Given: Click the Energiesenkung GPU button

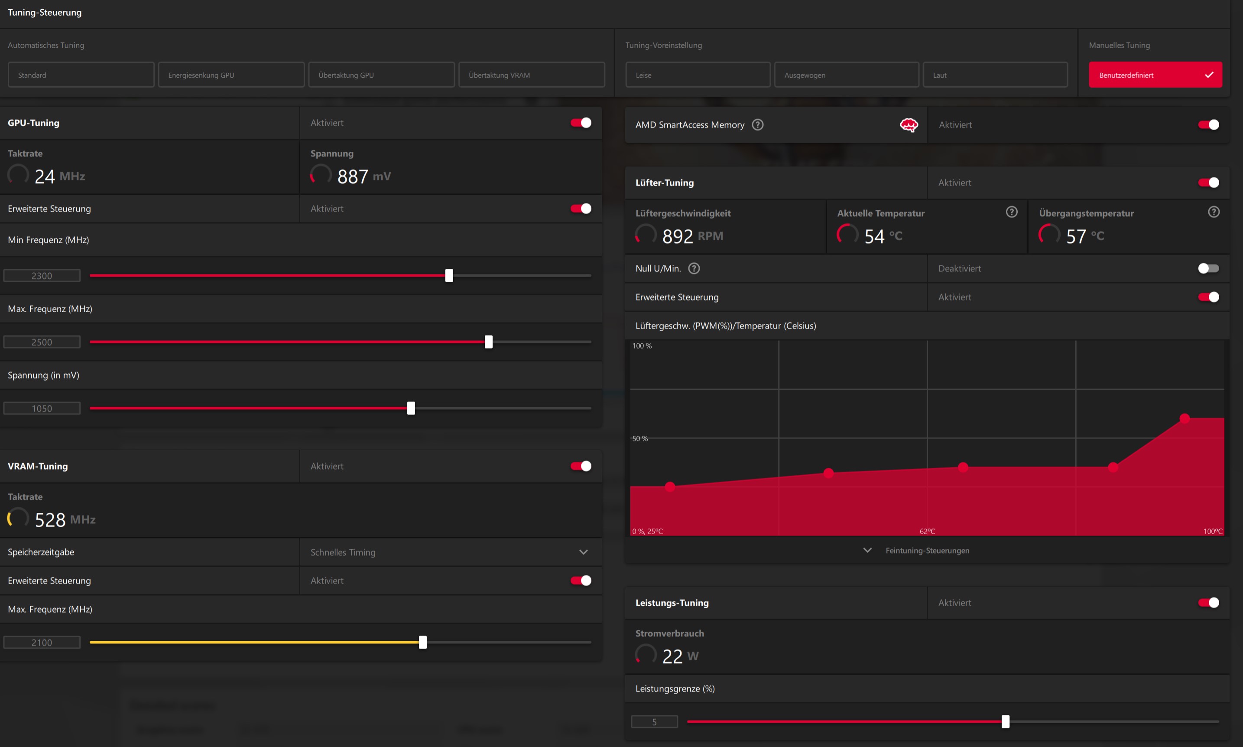Looking at the screenshot, I should 231,75.
